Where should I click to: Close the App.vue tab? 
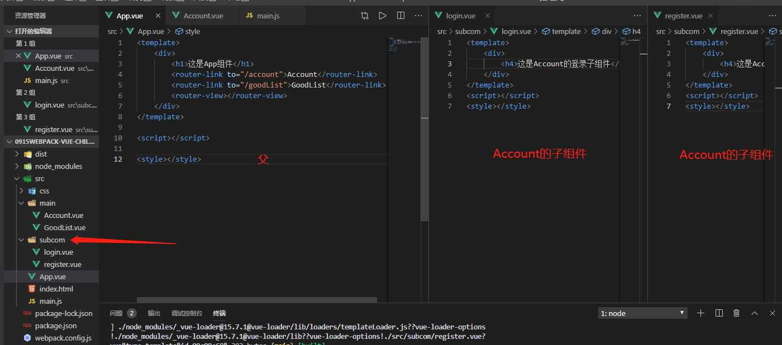(x=158, y=16)
